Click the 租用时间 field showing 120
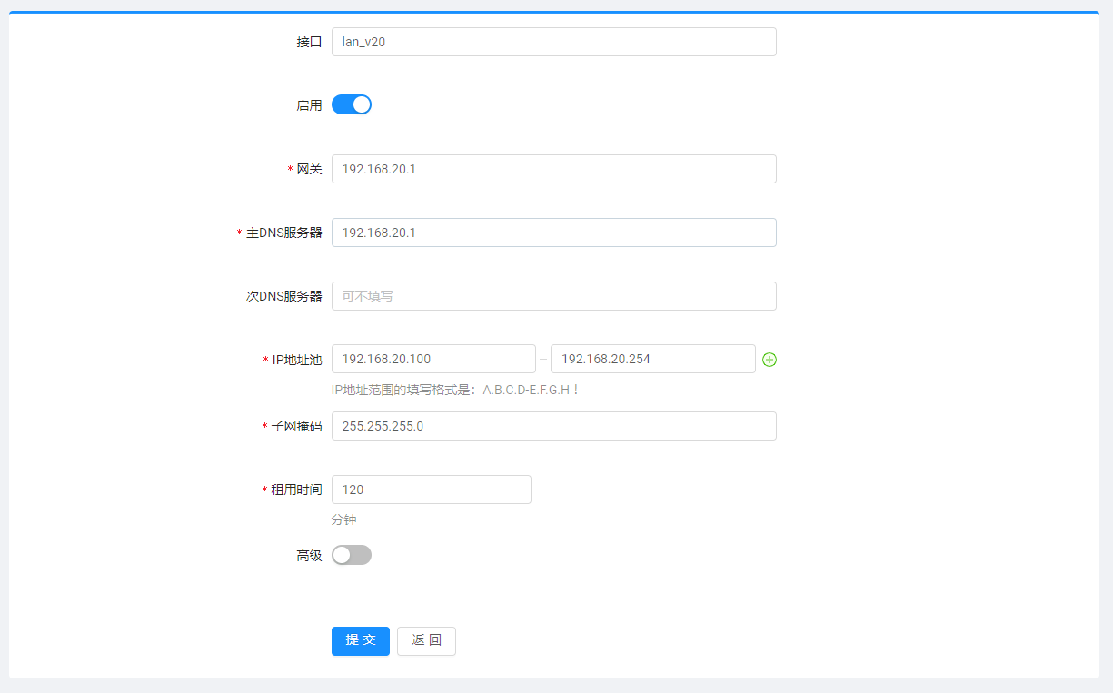 pyautogui.click(x=432, y=490)
